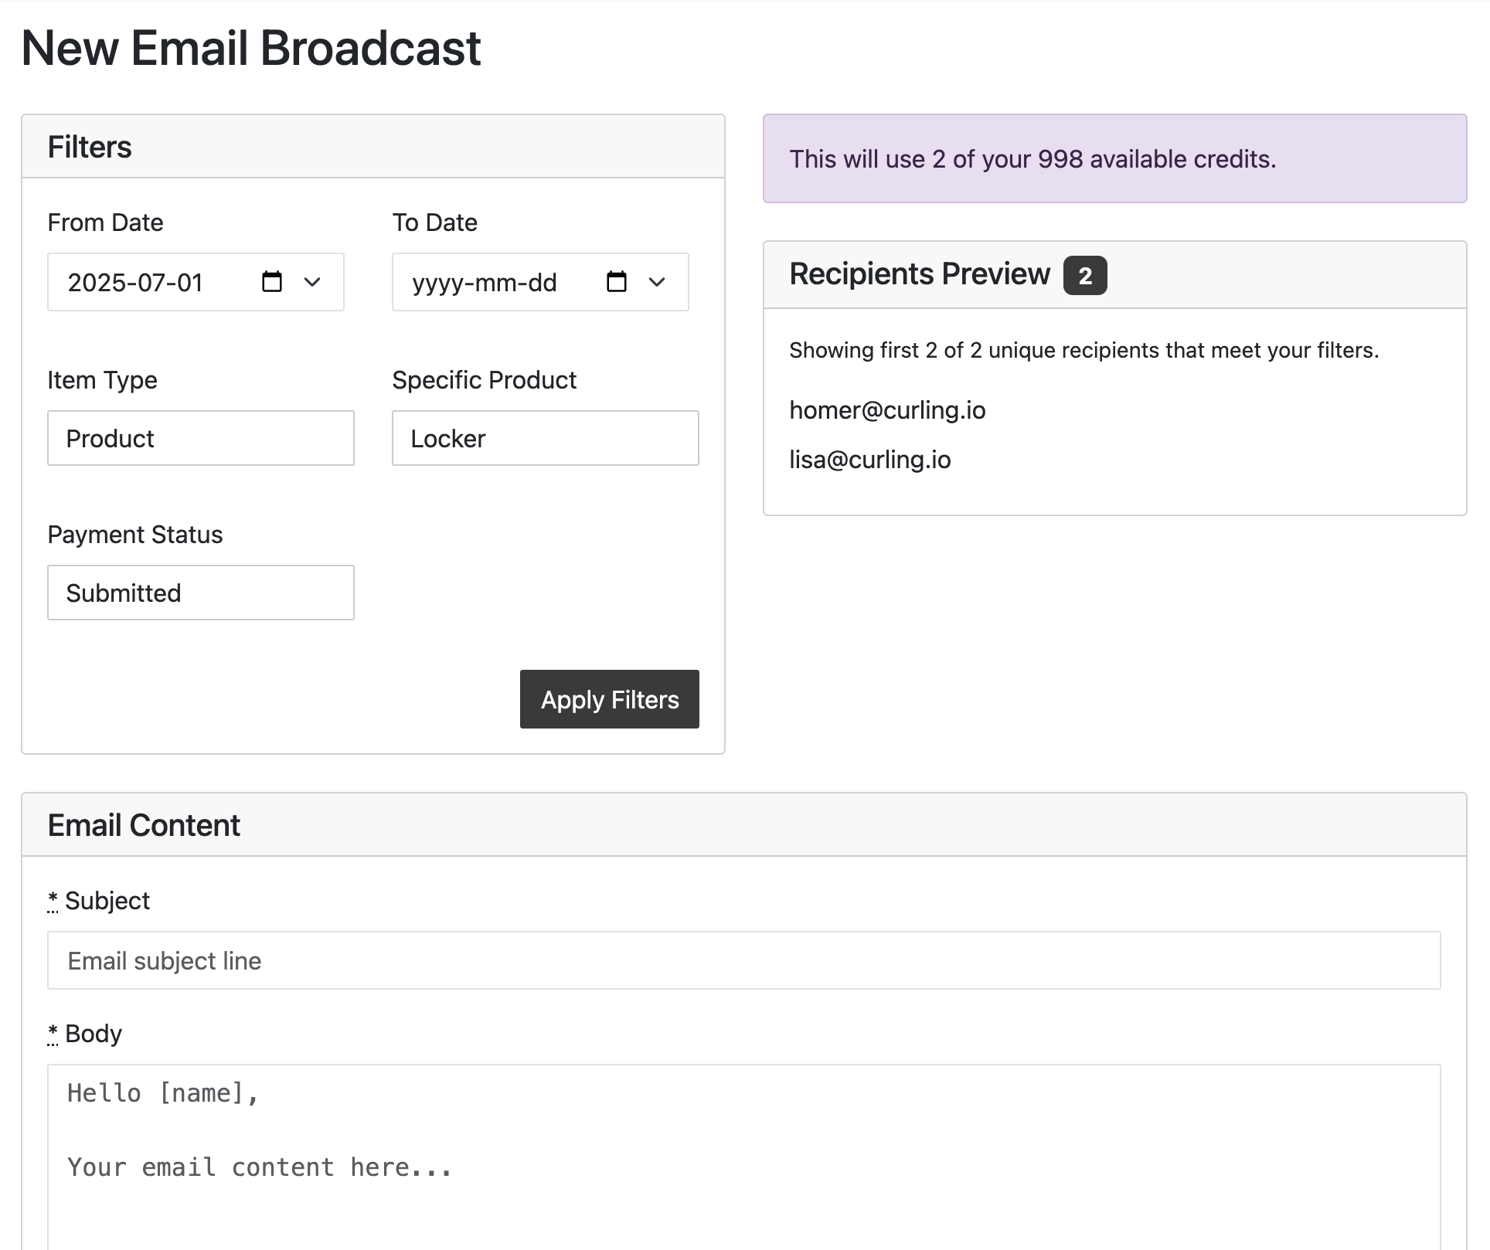
Task: Open the From Date calendar picker
Action: pyautogui.click(x=272, y=283)
